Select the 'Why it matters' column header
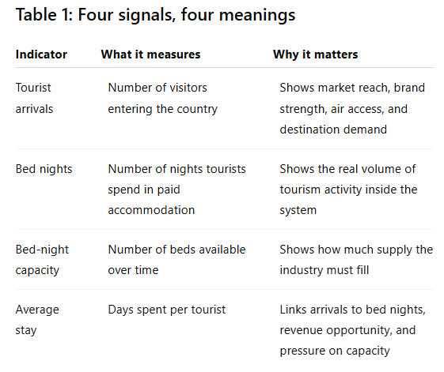The height and width of the screenshot is (372, 444). (316, 54)
